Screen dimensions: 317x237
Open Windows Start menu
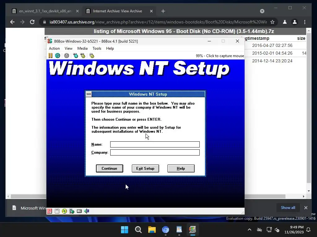pos(124,230)
